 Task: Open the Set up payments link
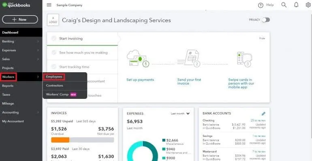click(140, 79)
